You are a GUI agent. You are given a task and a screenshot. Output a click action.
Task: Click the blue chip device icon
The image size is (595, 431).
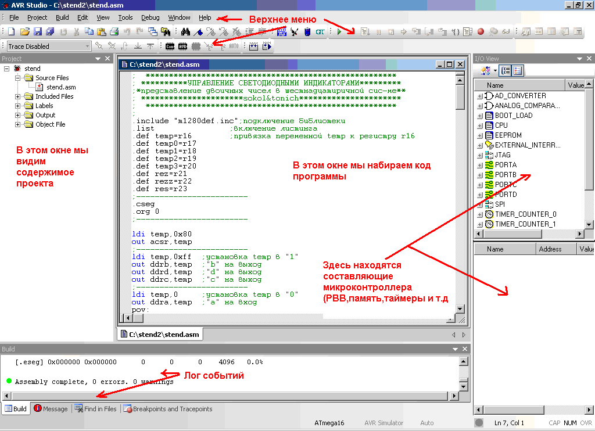(307, 32)
